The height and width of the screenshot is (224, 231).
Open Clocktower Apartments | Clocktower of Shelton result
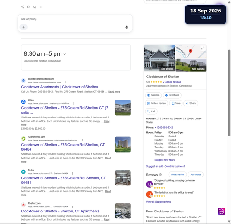click(x=60, y=87)
